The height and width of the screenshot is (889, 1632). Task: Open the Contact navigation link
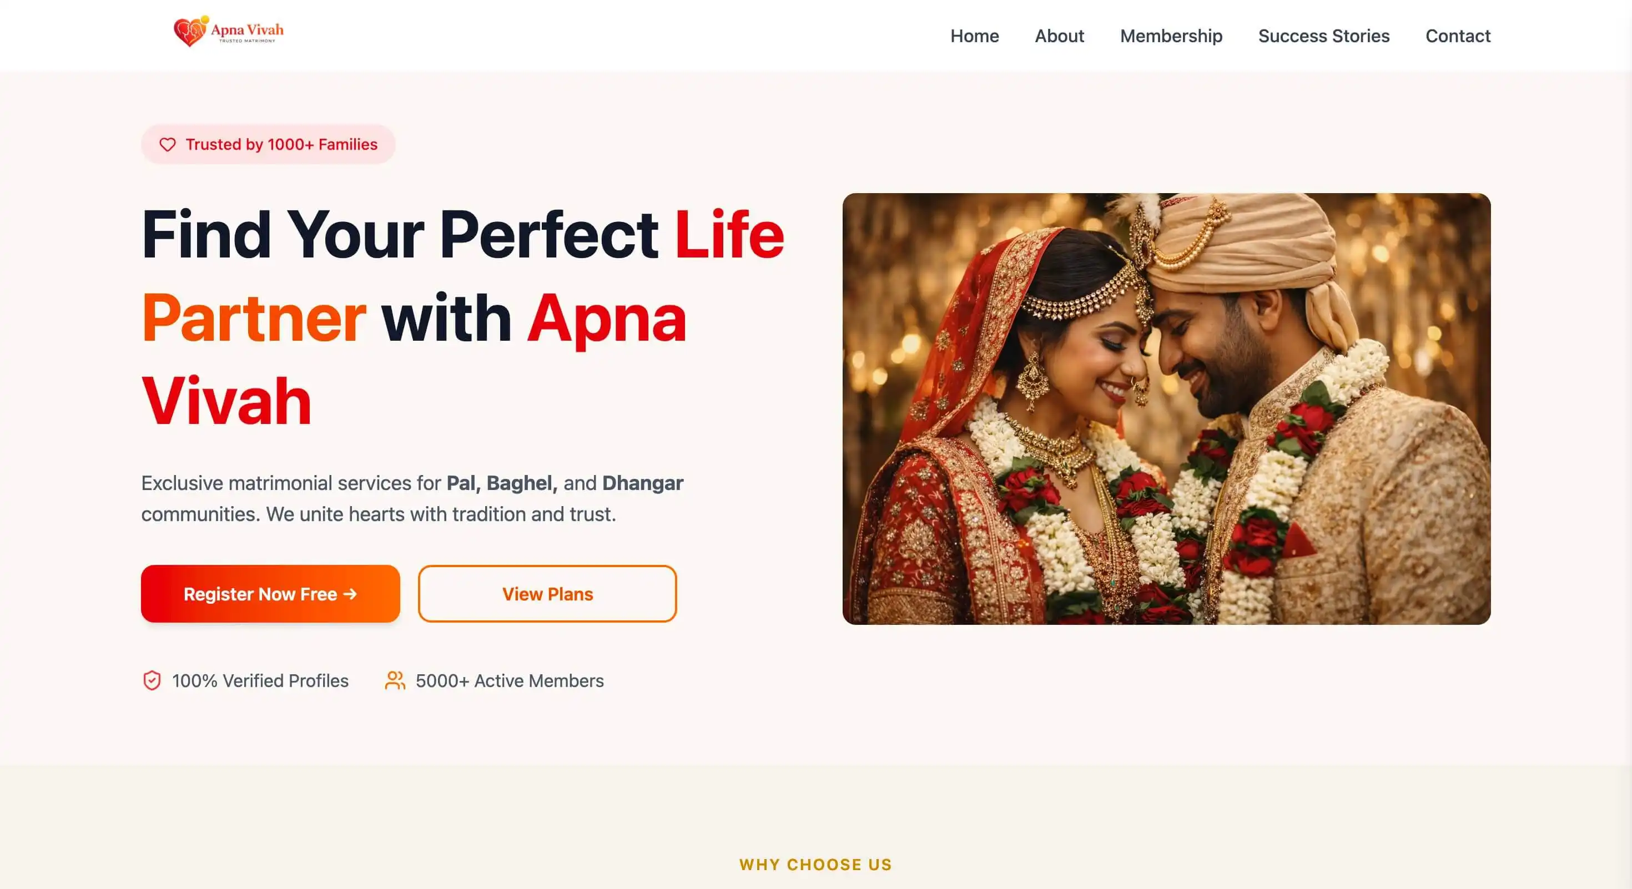click(1458, 36)
